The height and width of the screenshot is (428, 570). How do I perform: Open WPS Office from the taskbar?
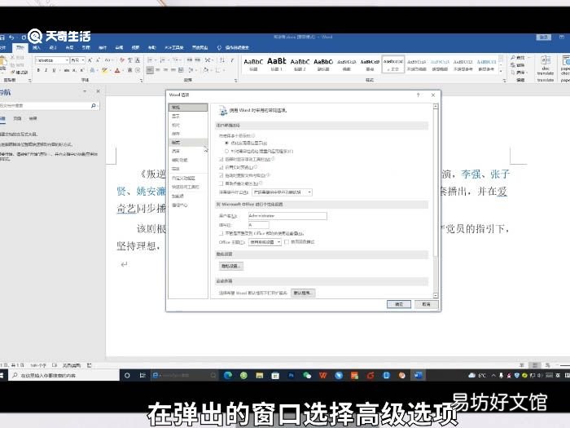coord(322,375)
